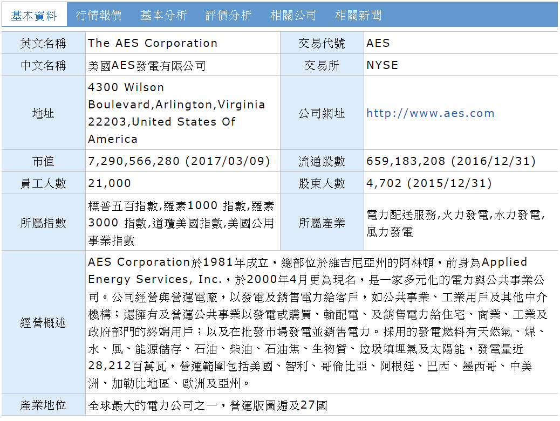The height and width of the screenshot is (421, 560).
Task: Click the 交易代號 label cell
Action: [x=322, y=43]
